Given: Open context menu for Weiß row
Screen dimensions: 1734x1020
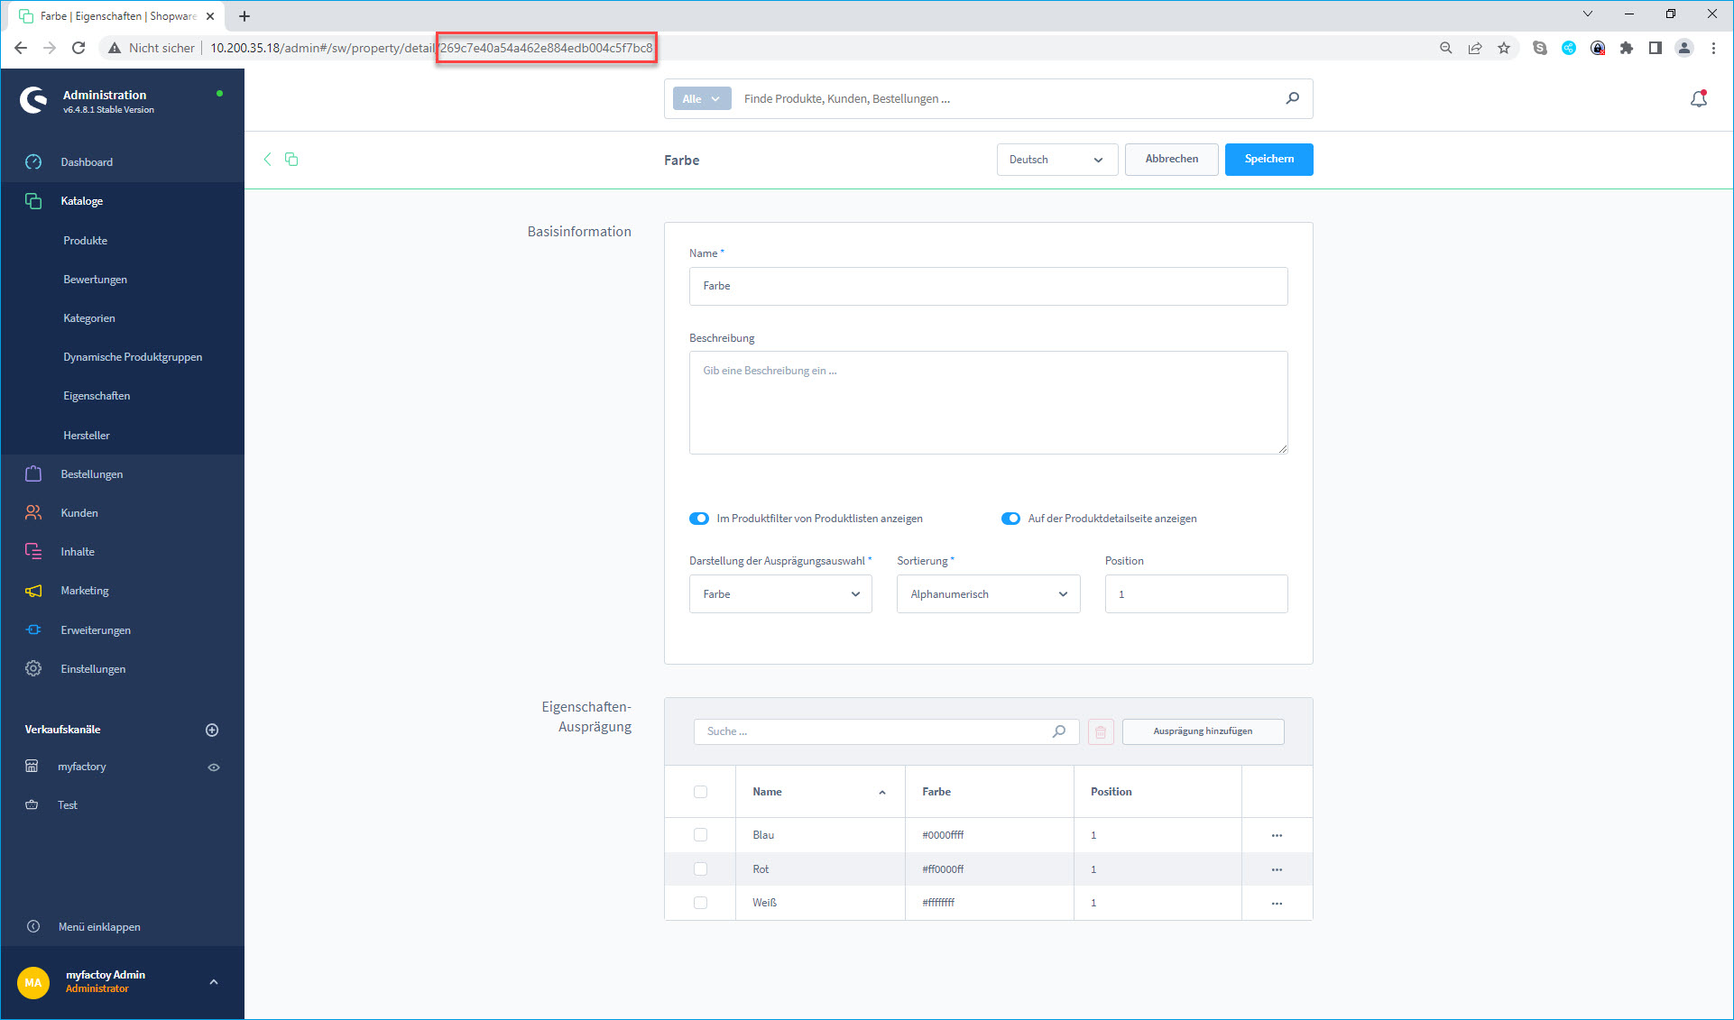Looking at the screenshot, I should tap(1277, 903).
